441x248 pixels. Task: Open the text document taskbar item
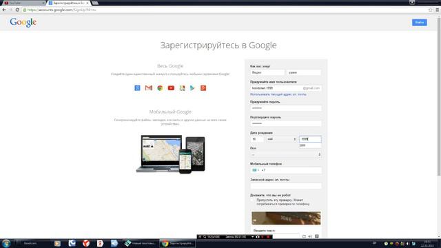(x=140, y=243)
